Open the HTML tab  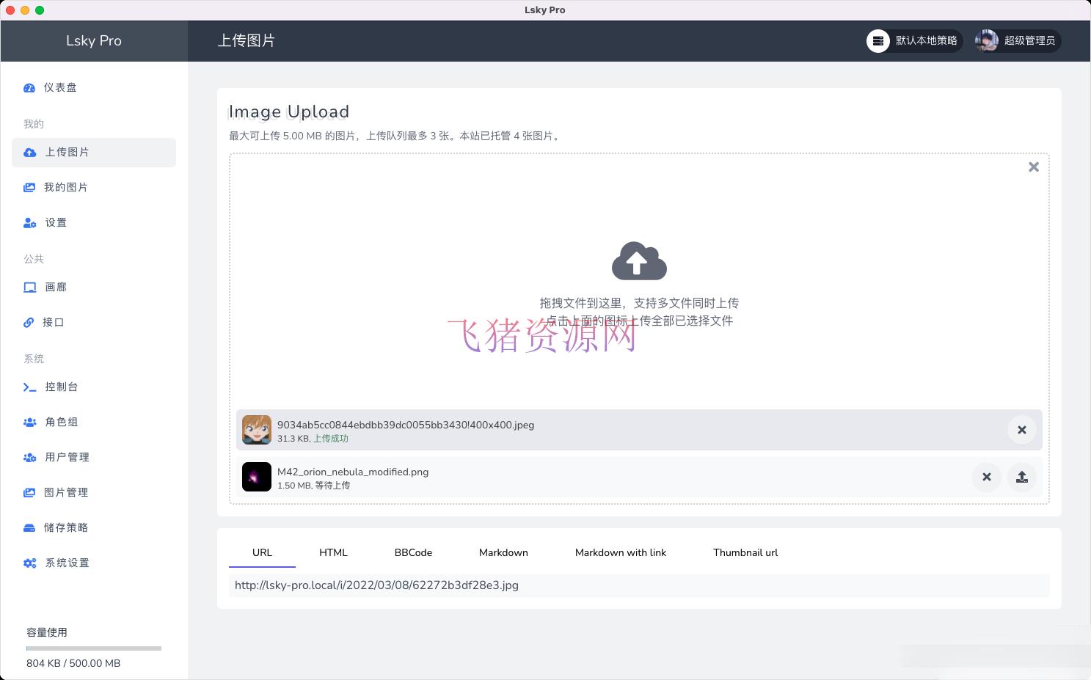(x=333, y=552)
